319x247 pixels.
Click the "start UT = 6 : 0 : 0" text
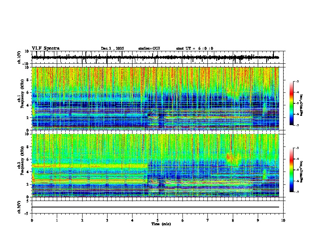click(195, 48)
